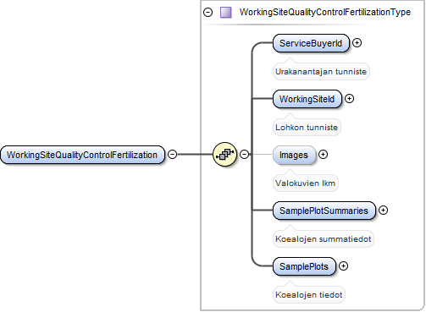Expand the WorkingSiteId element
Screen dimensions: 426x312
click(x=350, y=98)
